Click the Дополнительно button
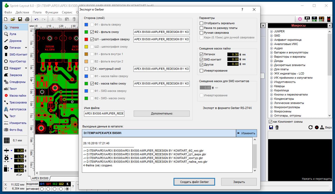The width and height of the screenshot is (335, 194). tap(162, 113)
